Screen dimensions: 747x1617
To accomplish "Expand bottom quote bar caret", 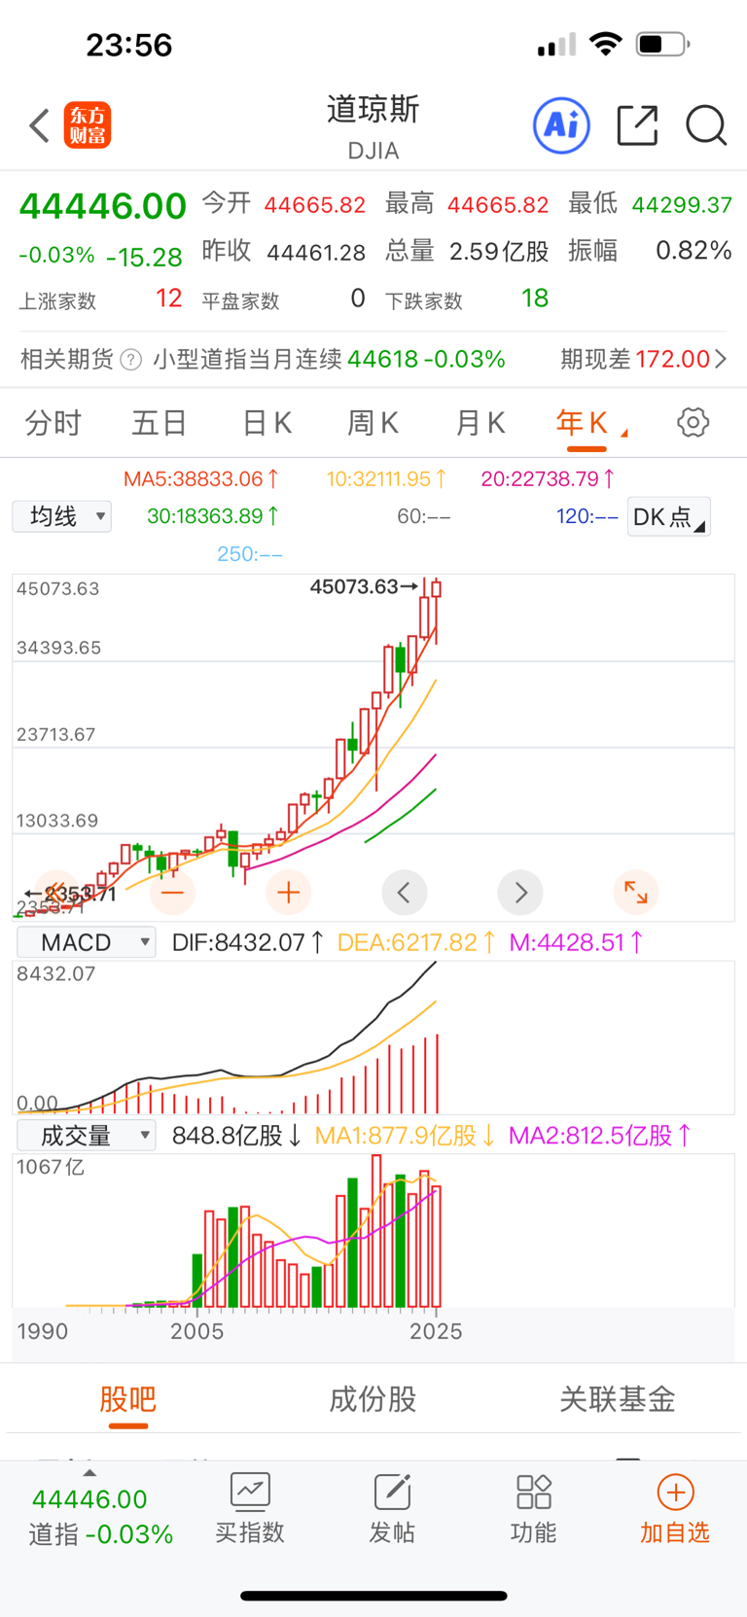I will pos(89,1472).
